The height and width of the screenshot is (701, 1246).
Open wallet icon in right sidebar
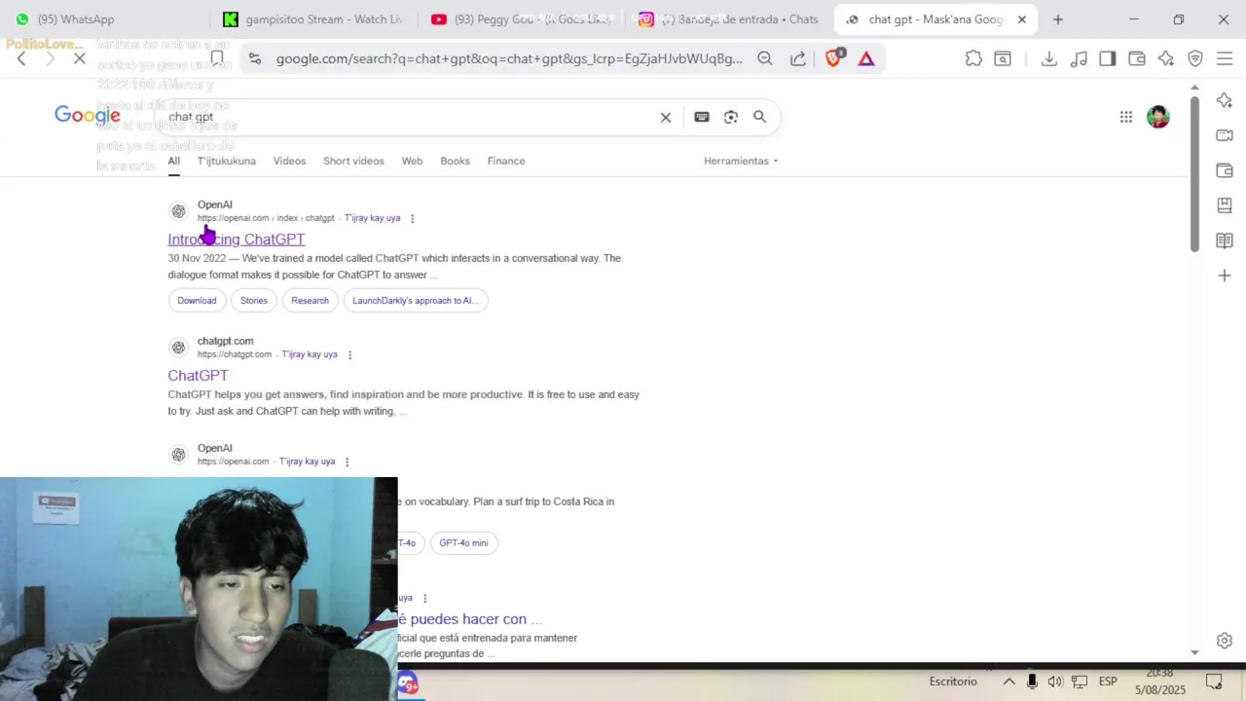1225,170
